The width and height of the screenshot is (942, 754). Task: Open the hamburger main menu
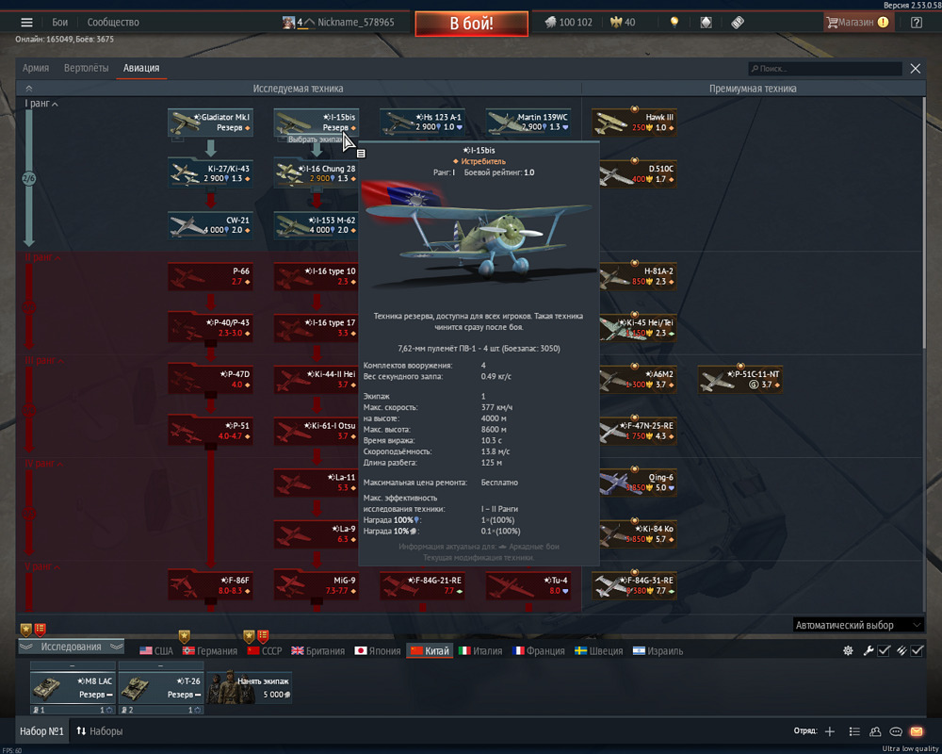pos(26,23)
